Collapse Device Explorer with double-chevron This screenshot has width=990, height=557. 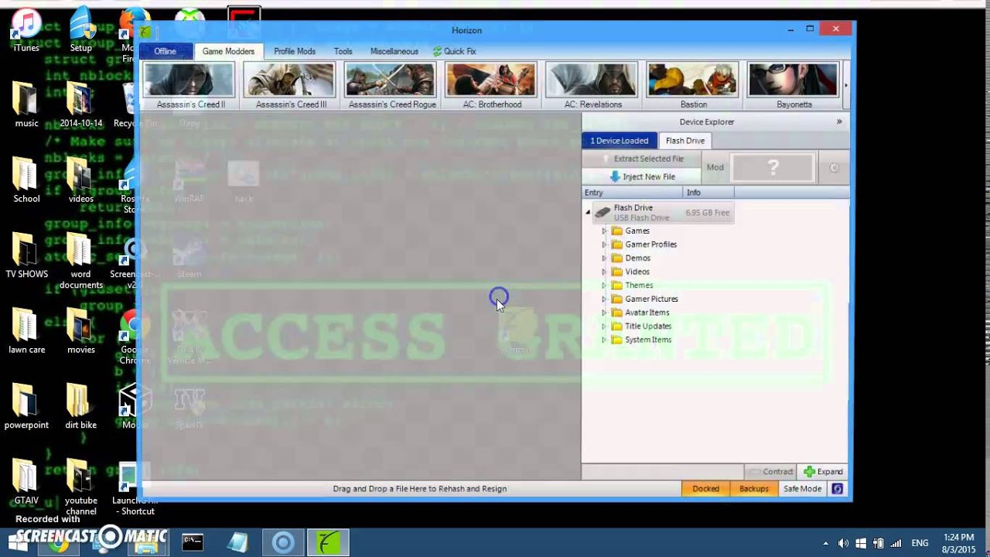(x=839, y=121)
